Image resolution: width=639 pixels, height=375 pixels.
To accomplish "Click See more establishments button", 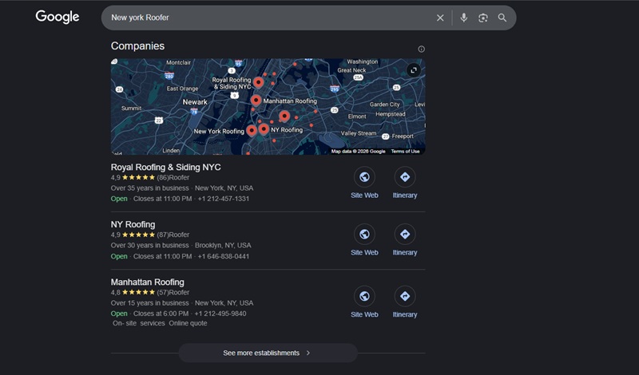I will pyautogui.click(x=268, y=353).
